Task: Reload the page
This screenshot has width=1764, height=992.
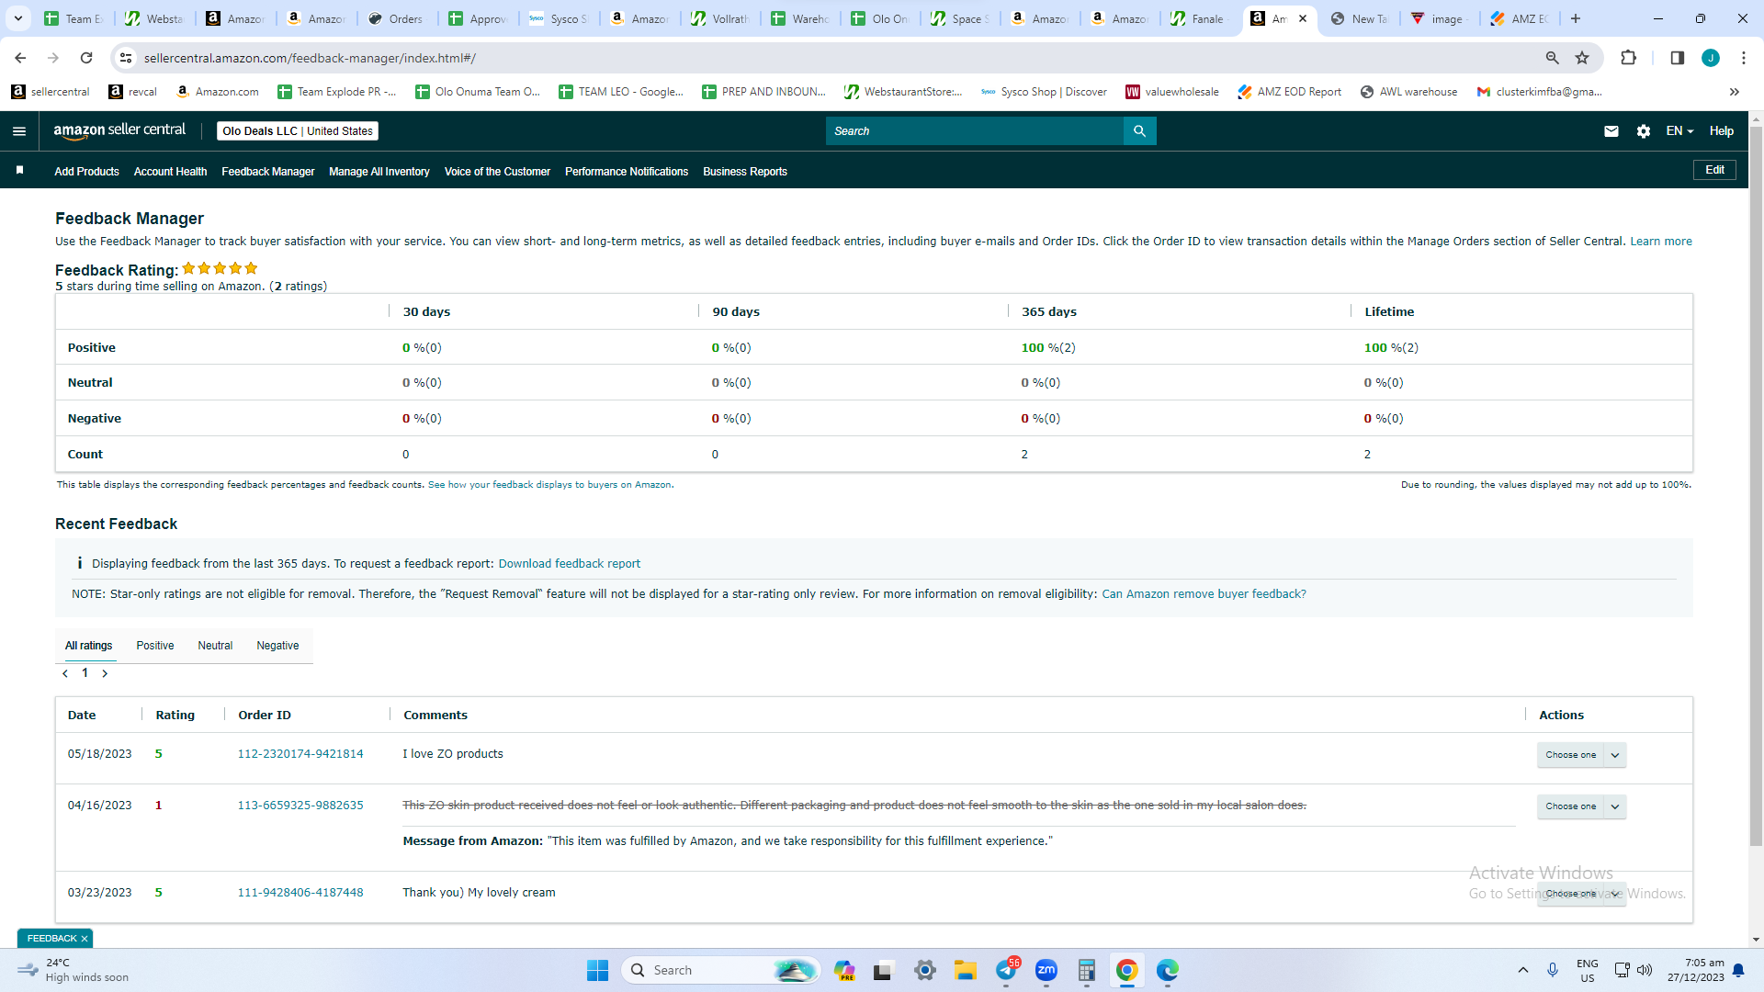Action: pos(86,58)
